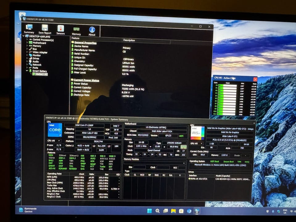296x222 pixels.
Task: Open Microsoft Store from the taskbar
Action: tap(181, 211)
